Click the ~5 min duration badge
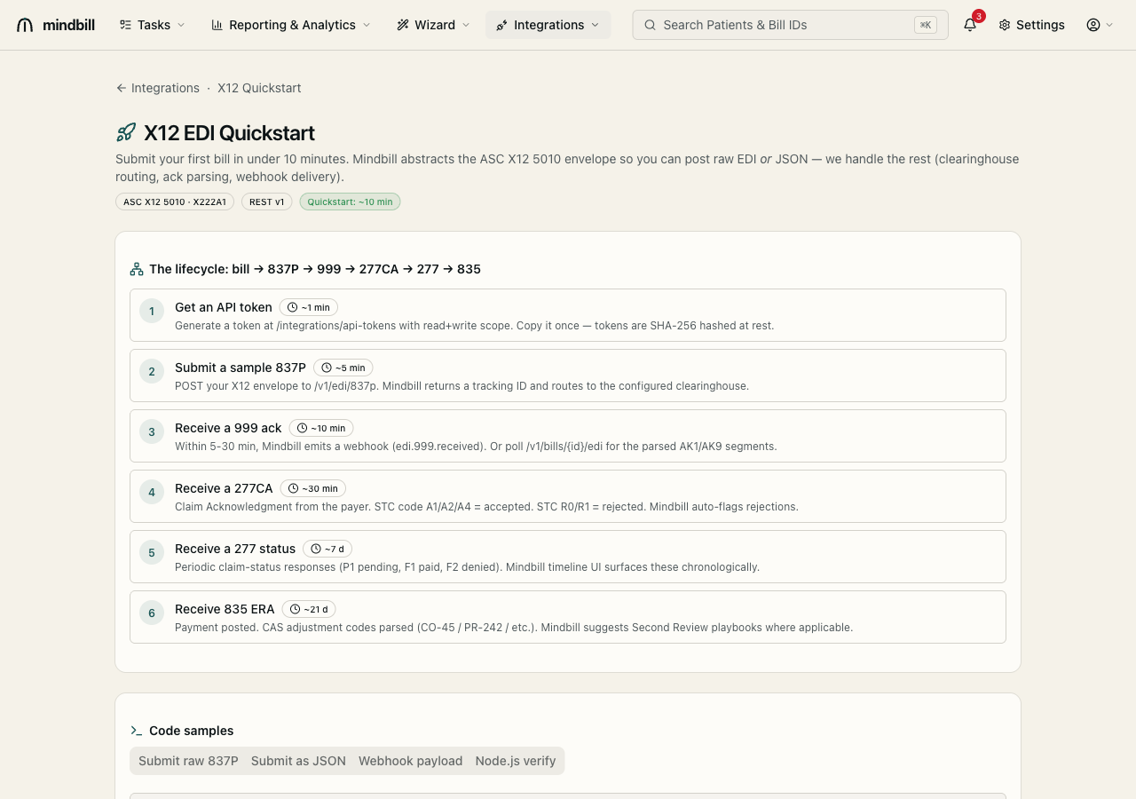This screenshot has width=1136, height=799. 343,368
